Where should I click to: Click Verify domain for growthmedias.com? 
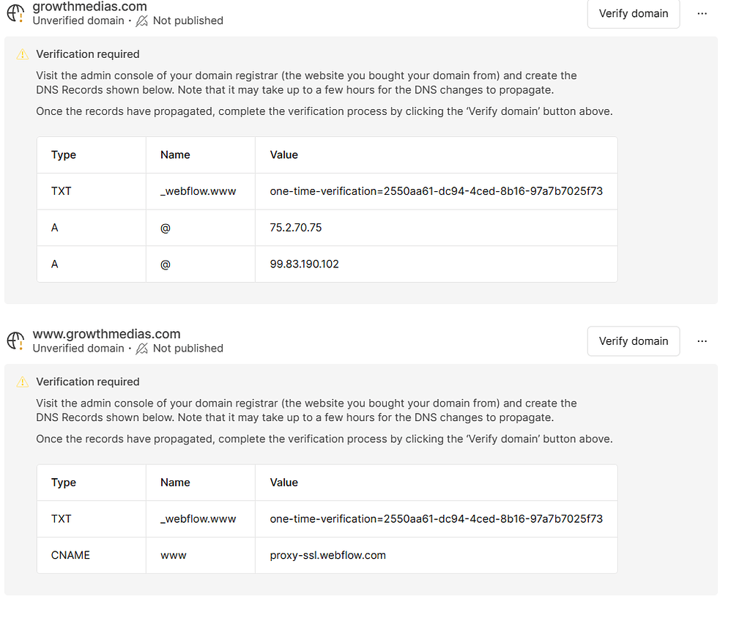[633, 13]
